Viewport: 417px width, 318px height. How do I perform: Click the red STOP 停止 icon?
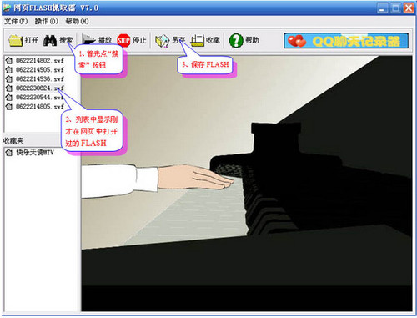pyautogui.click(x=123, y=41)
